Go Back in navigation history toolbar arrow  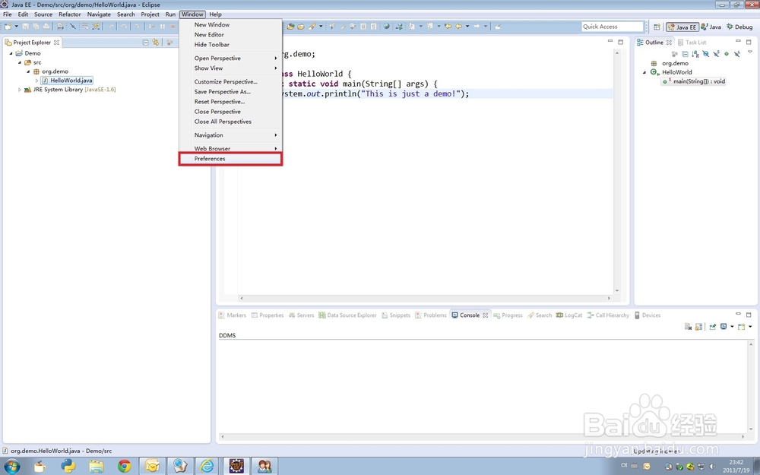coord(458,26)
